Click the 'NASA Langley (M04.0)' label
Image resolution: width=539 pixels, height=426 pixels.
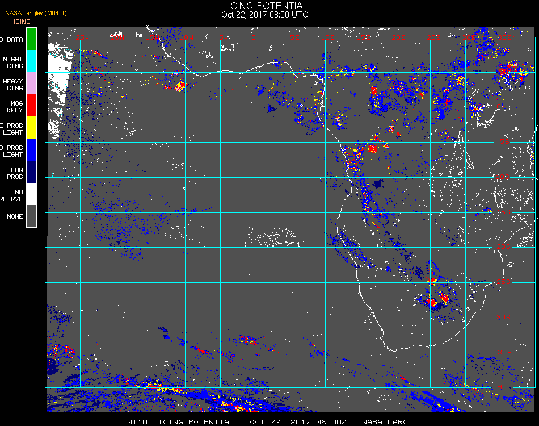point(36,14)
